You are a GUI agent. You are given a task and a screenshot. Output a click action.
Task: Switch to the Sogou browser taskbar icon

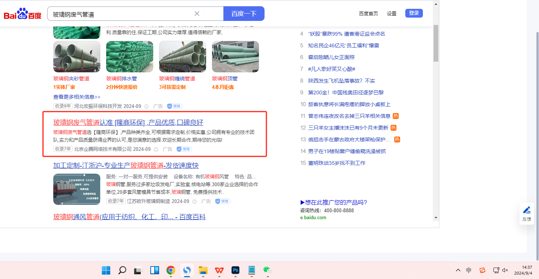[x=187, y=271]
